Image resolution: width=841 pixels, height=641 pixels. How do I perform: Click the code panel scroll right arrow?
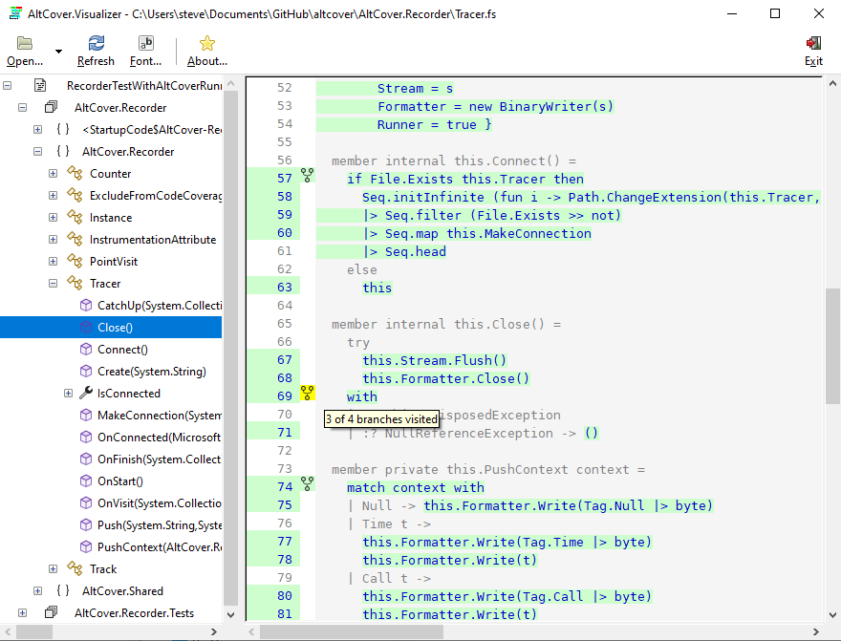coord(816,631)
